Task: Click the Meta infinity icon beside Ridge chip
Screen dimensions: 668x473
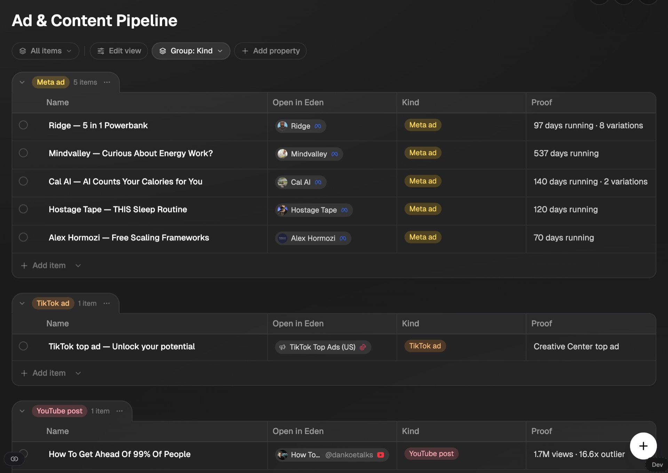Action: [318, 126]
